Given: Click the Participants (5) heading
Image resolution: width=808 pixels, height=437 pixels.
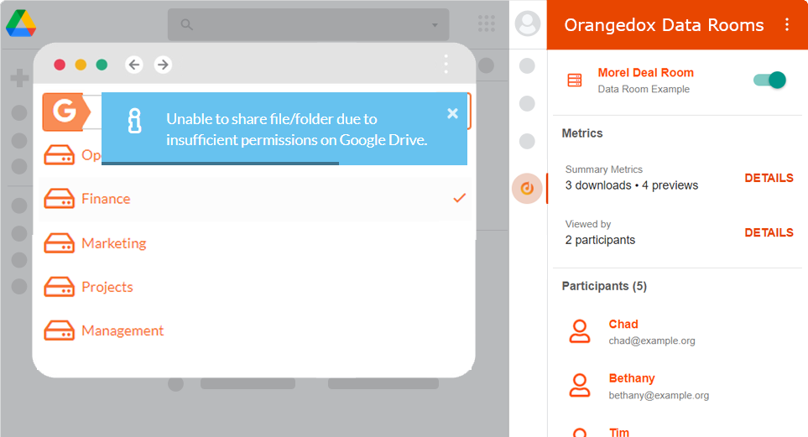Looking at the screenshot, I should (604, 286).
